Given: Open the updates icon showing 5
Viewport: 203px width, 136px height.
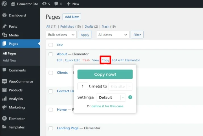Looking at the screenshot, I should [44, 4].
